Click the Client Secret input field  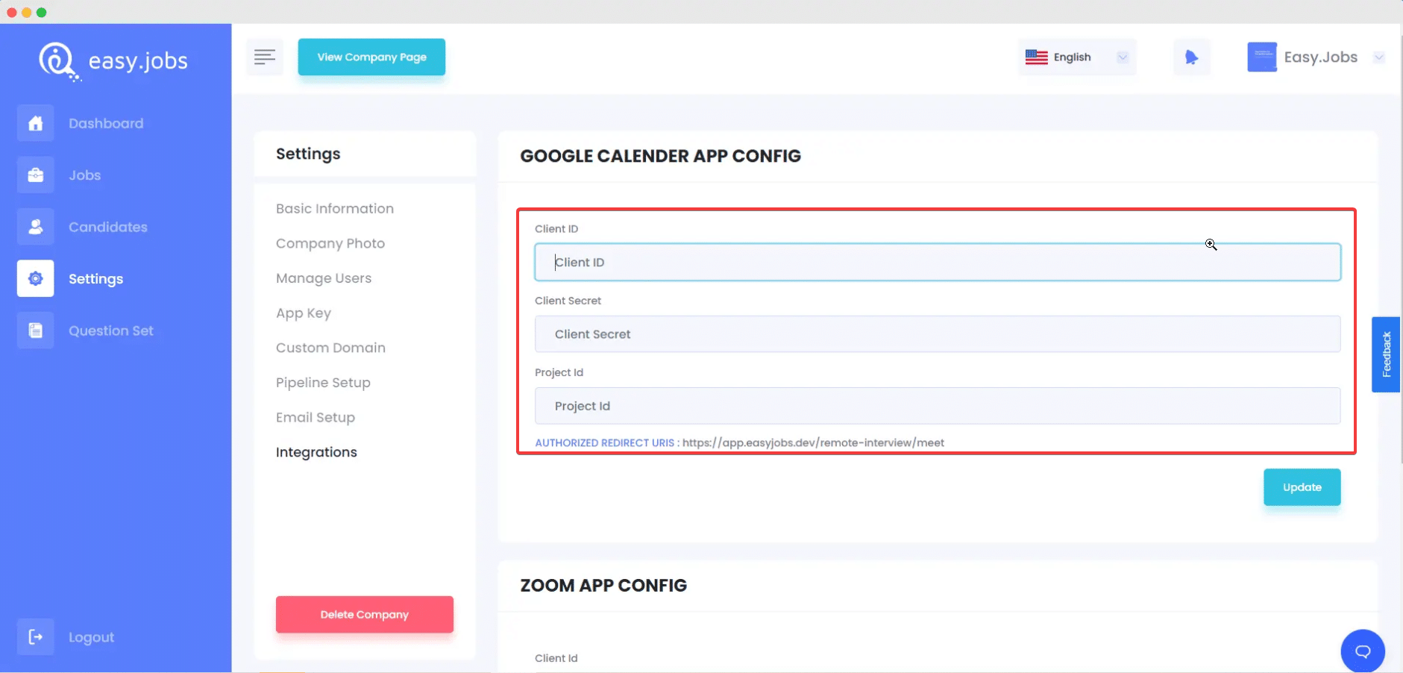click(938, 334)
